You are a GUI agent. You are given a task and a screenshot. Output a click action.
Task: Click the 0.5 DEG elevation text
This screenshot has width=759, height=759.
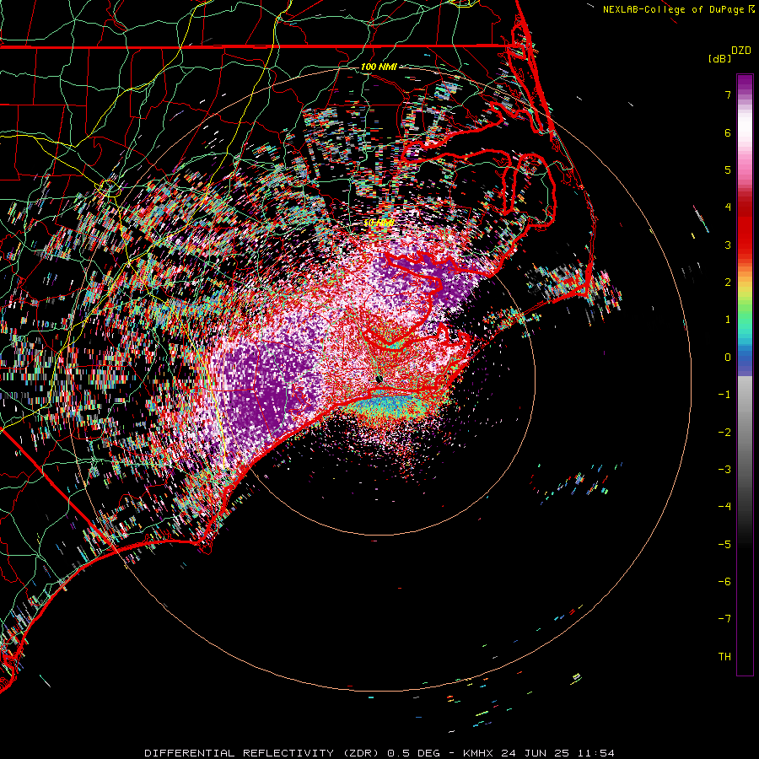point(414,753)
